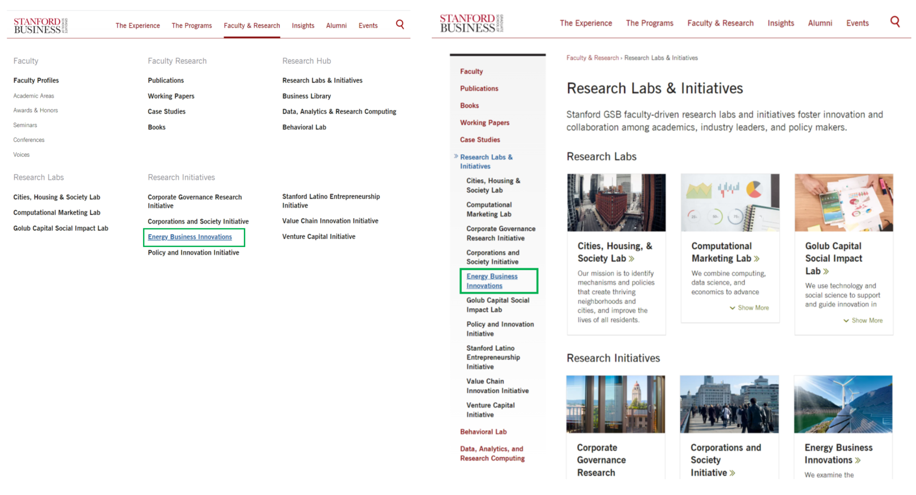
Task: Open Awards & Honors link
Action: point(36,110)
